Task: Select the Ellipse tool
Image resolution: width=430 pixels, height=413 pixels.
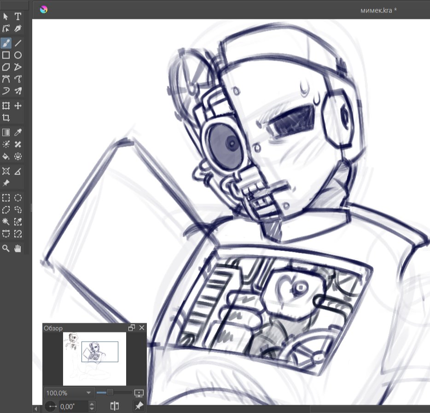Action: (x=18, y=54)
